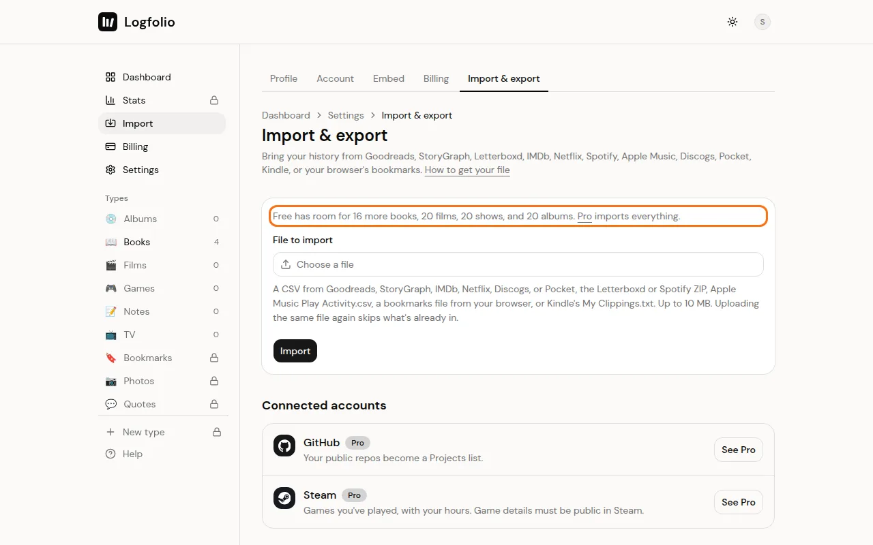Select the Import & export tab
This screenshot has height=545, width=873.
coord(504,78)
